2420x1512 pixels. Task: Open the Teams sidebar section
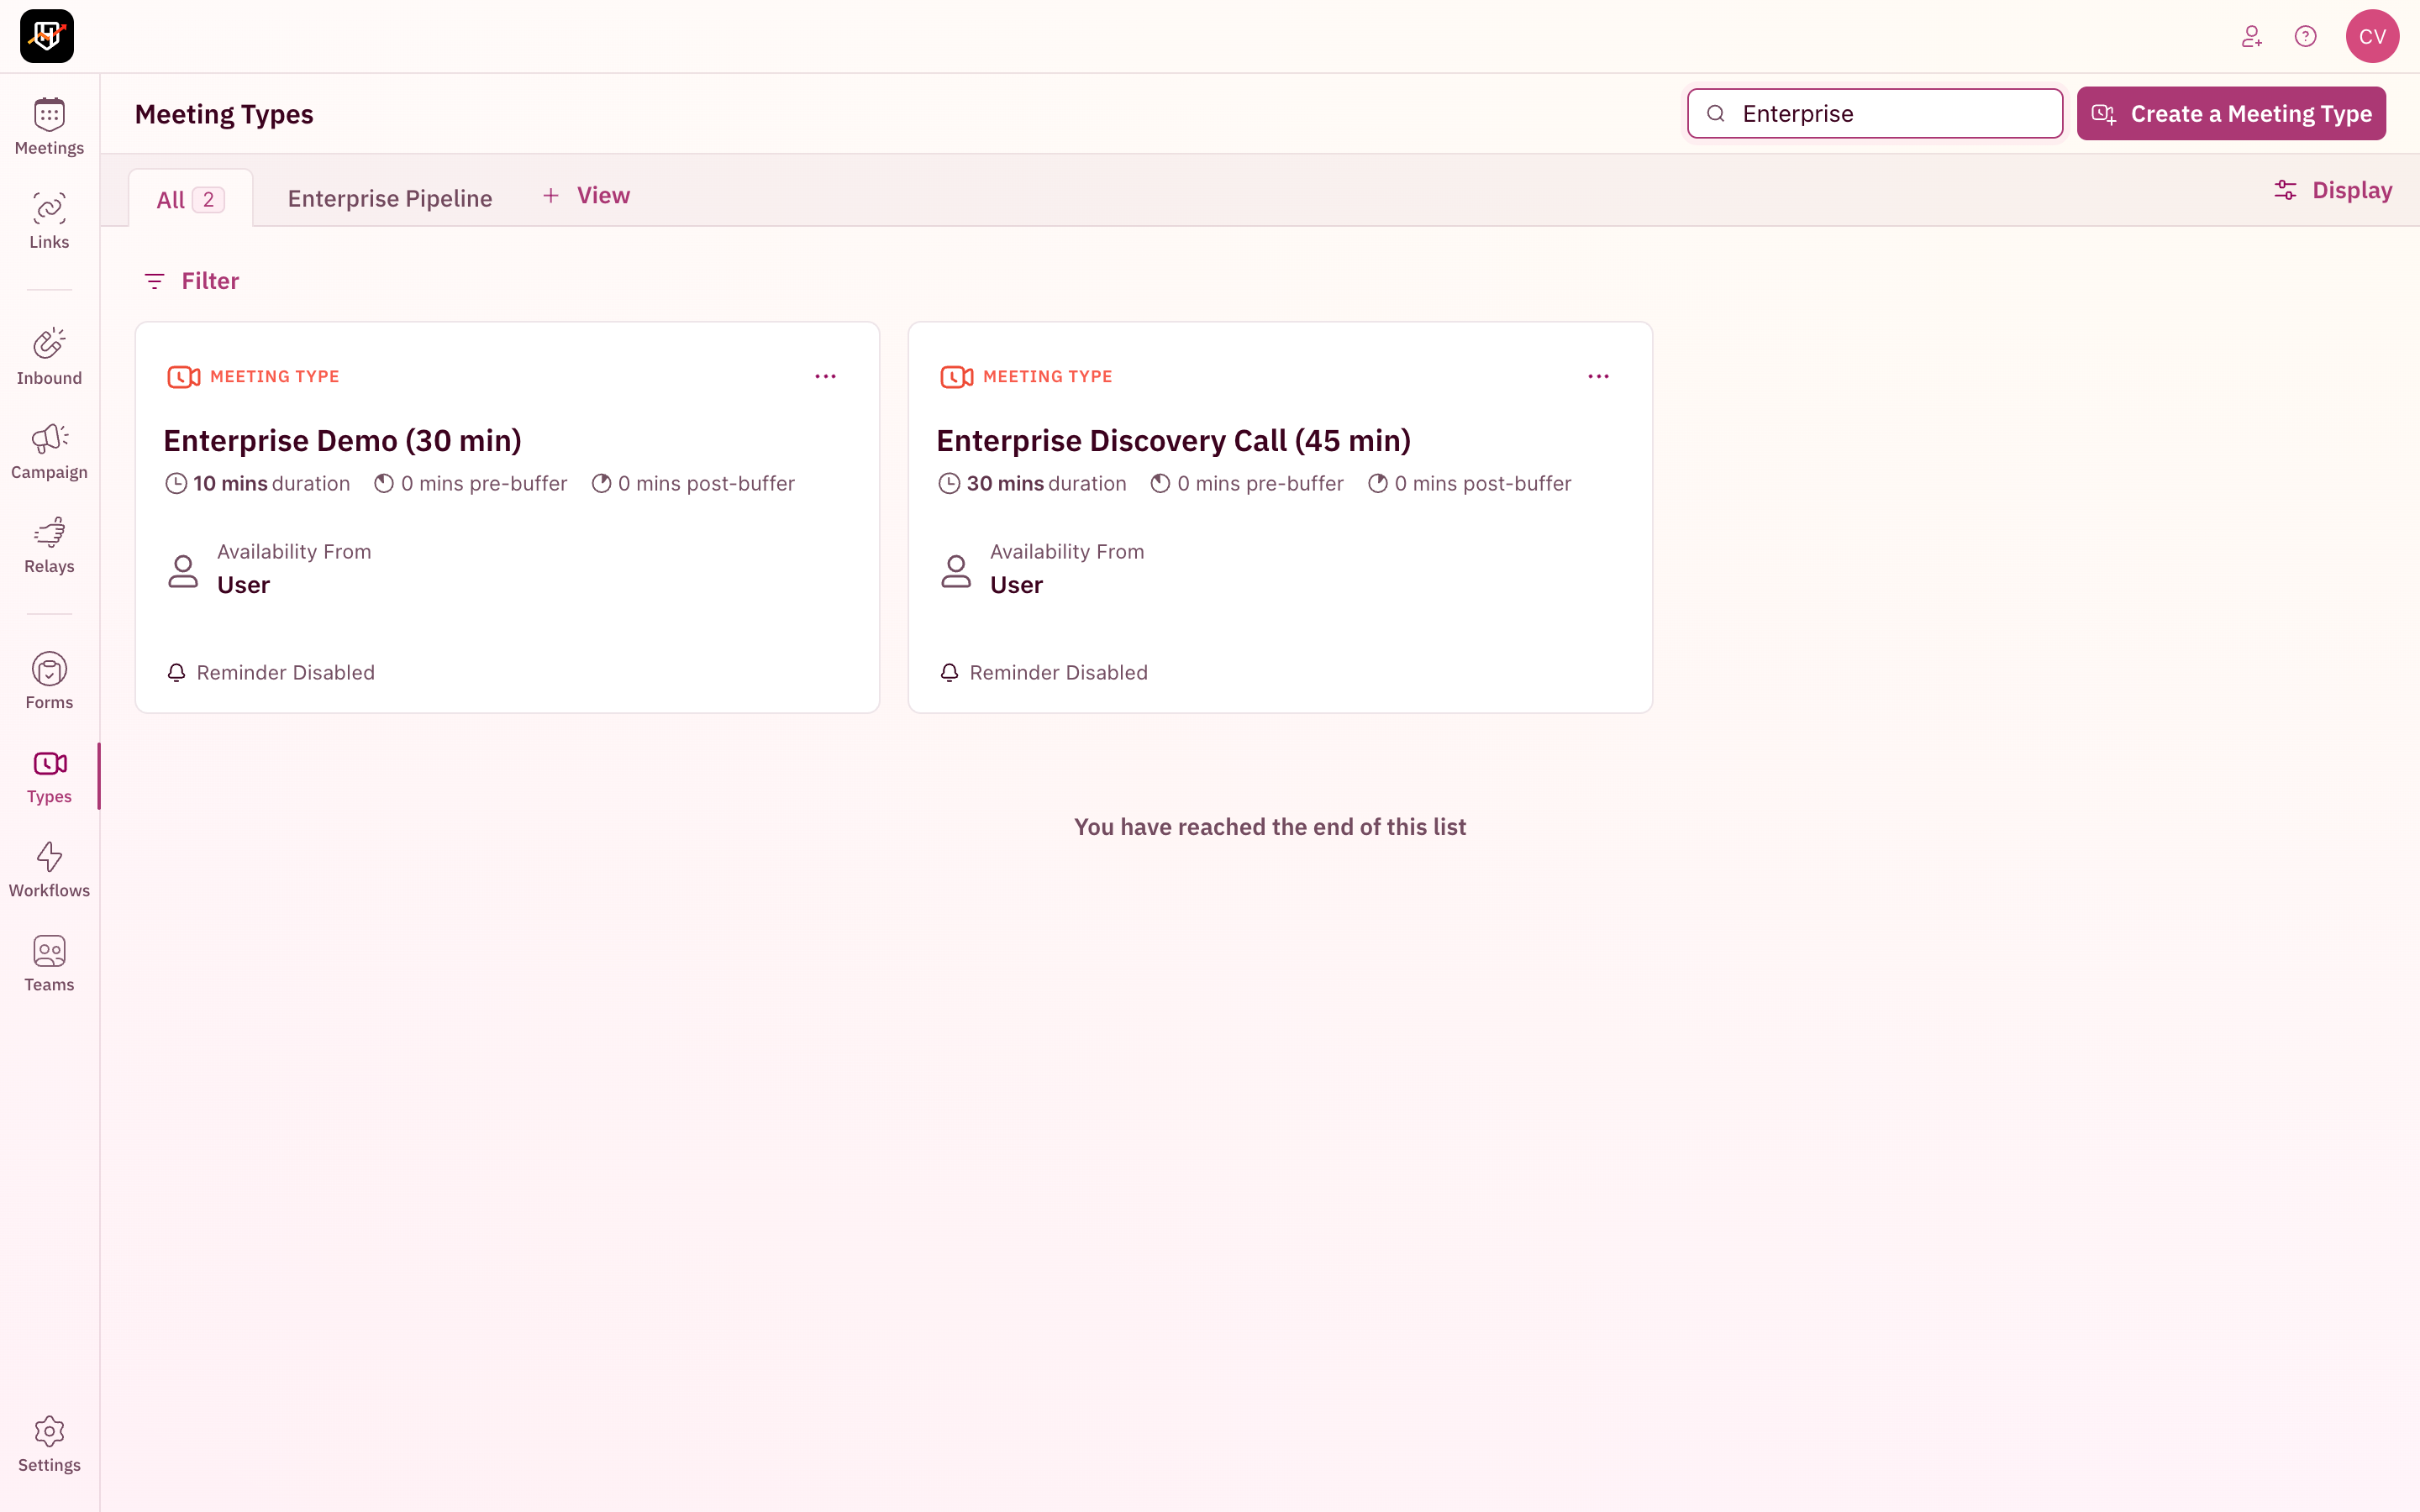tap(49, 963)
